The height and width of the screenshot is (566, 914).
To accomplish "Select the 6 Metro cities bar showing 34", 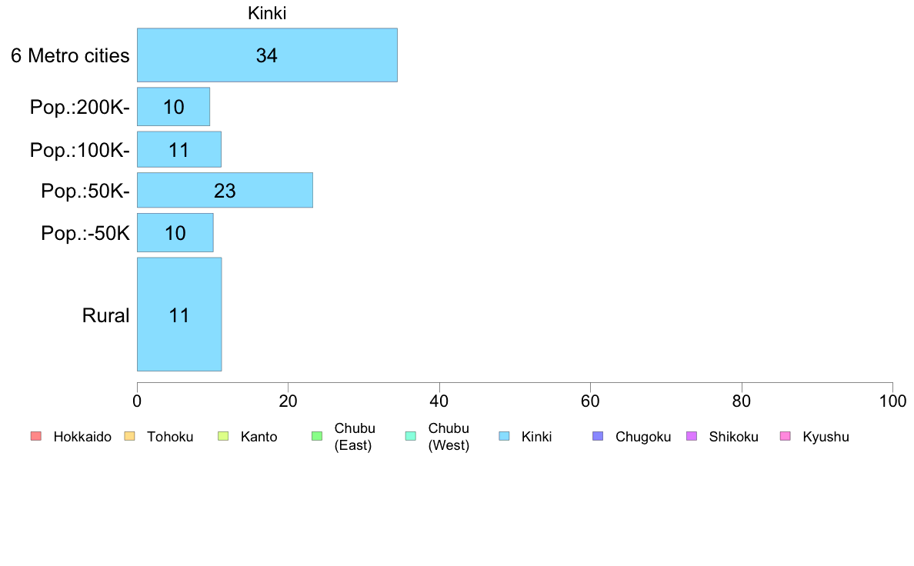I will (x=267, y=55).
